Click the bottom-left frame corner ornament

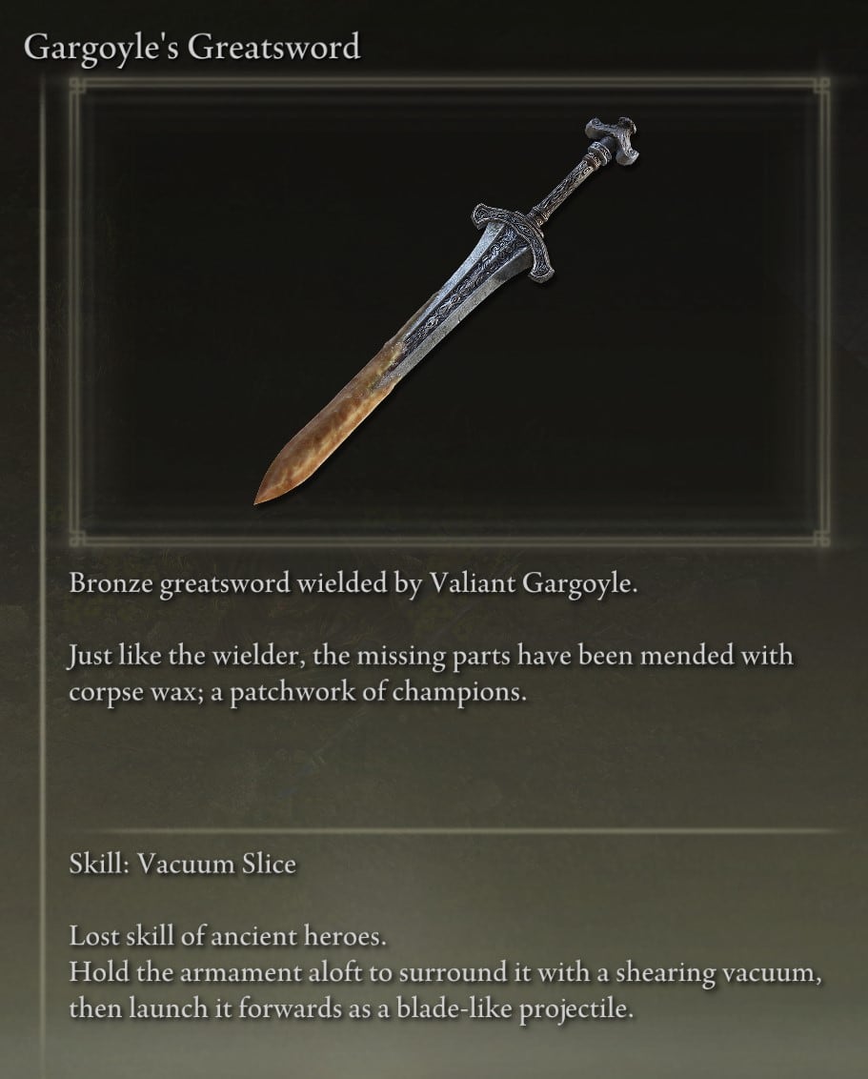(77, 538)
